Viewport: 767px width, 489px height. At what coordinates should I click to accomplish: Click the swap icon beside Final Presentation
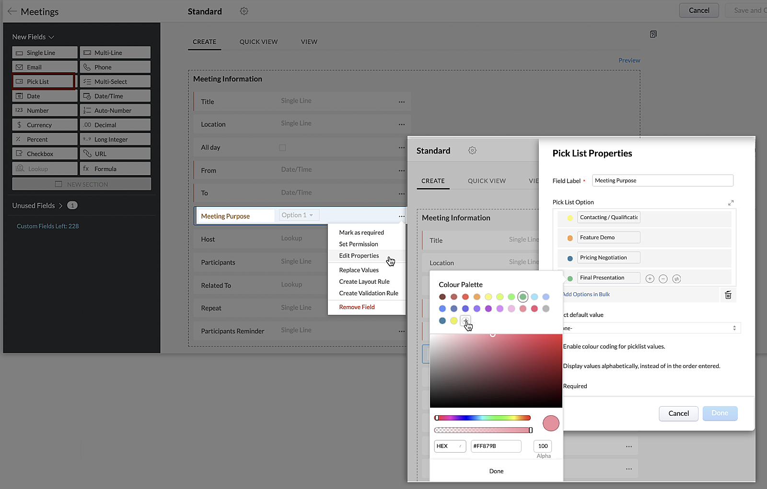point(676,278)
